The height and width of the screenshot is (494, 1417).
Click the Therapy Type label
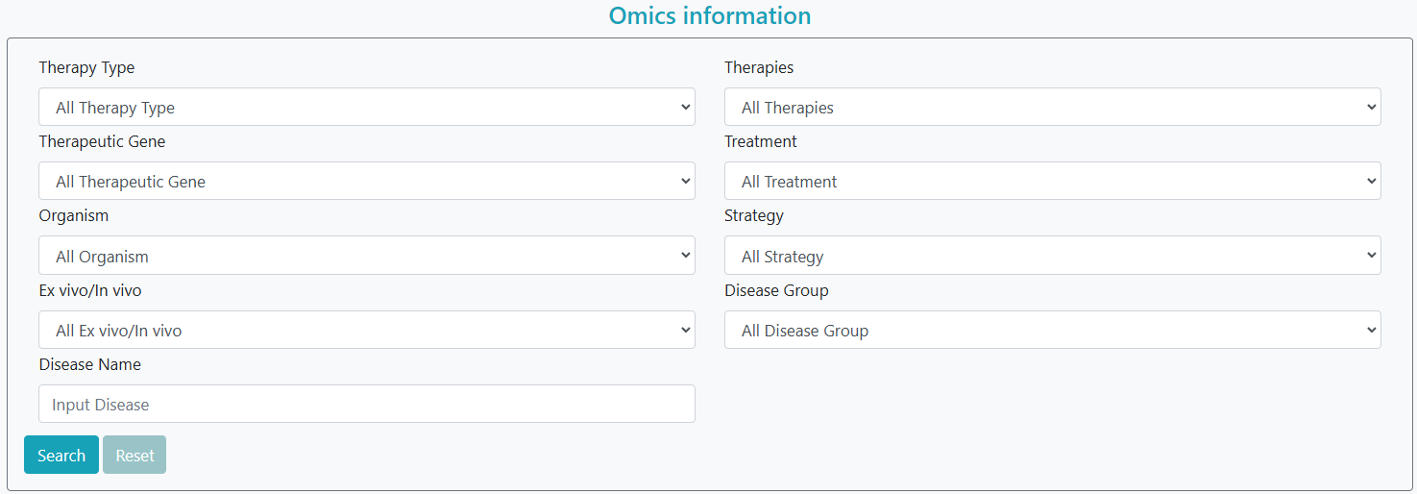pyautogui.click(x=86, y=67)
